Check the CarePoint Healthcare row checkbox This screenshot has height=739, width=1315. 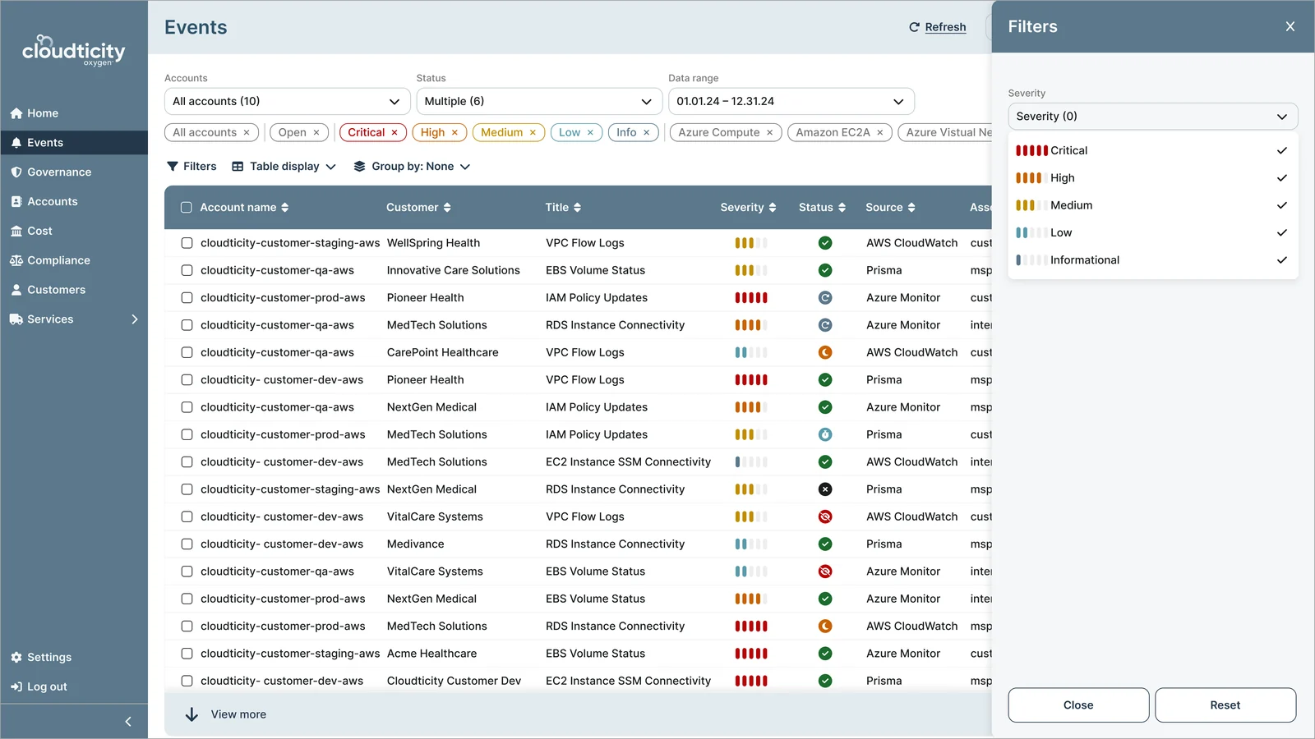(x=187, y=352)
